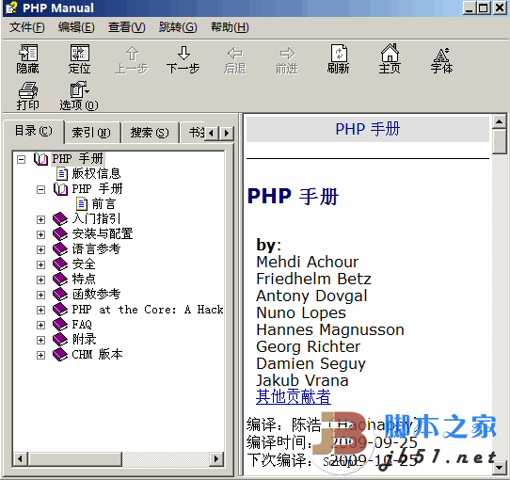Image resolution: width=510 pixels, height=480 pixels.
Task: Open the 帮助(H) menu
Action: tap(230, 27)
